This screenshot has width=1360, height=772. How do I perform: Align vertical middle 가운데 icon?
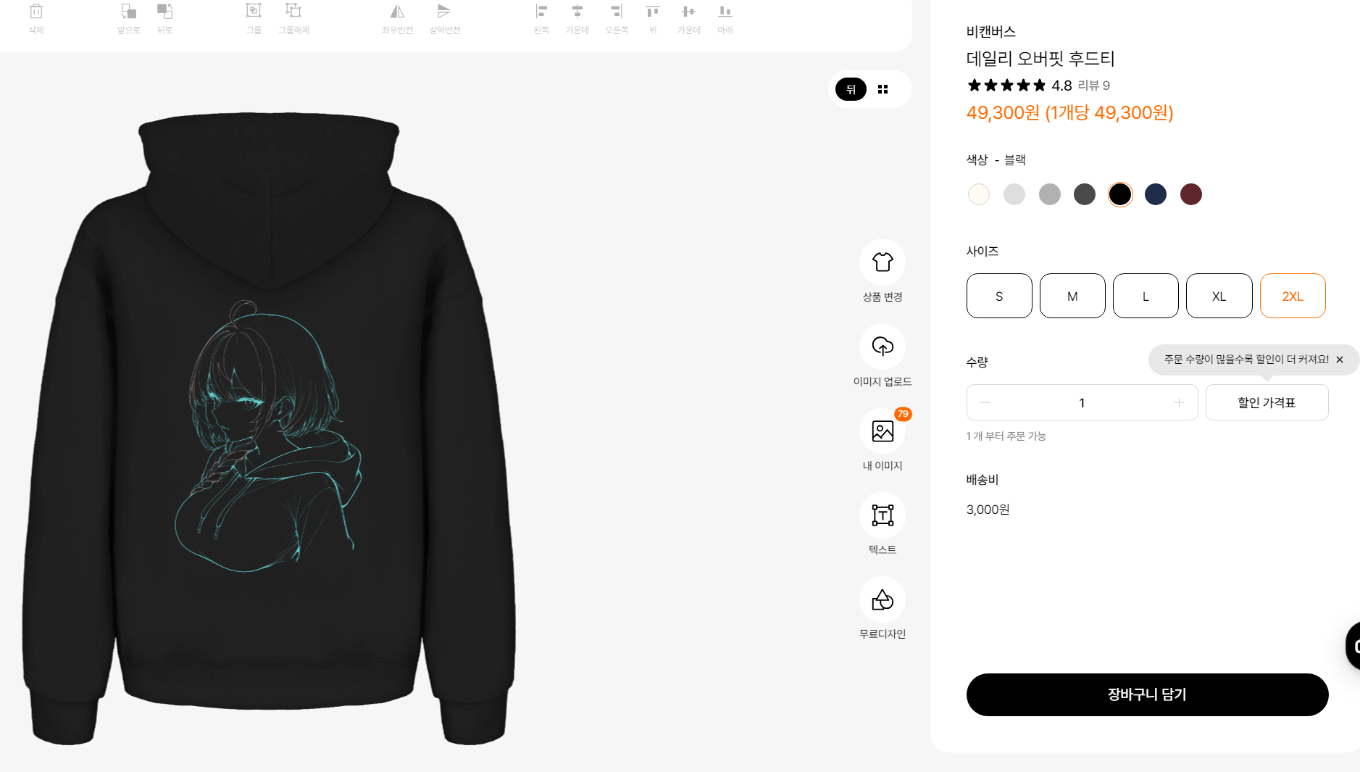(x=688, y=12)
